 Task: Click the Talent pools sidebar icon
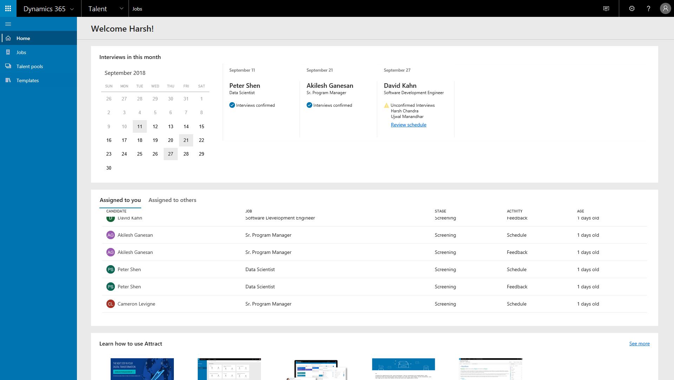point(8,66)
